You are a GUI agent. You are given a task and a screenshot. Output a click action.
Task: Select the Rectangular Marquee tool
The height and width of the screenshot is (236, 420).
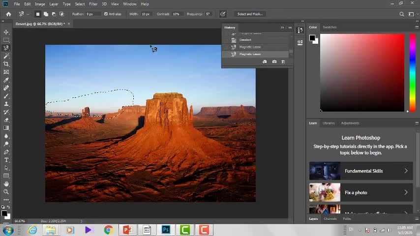tap(6, 40)
